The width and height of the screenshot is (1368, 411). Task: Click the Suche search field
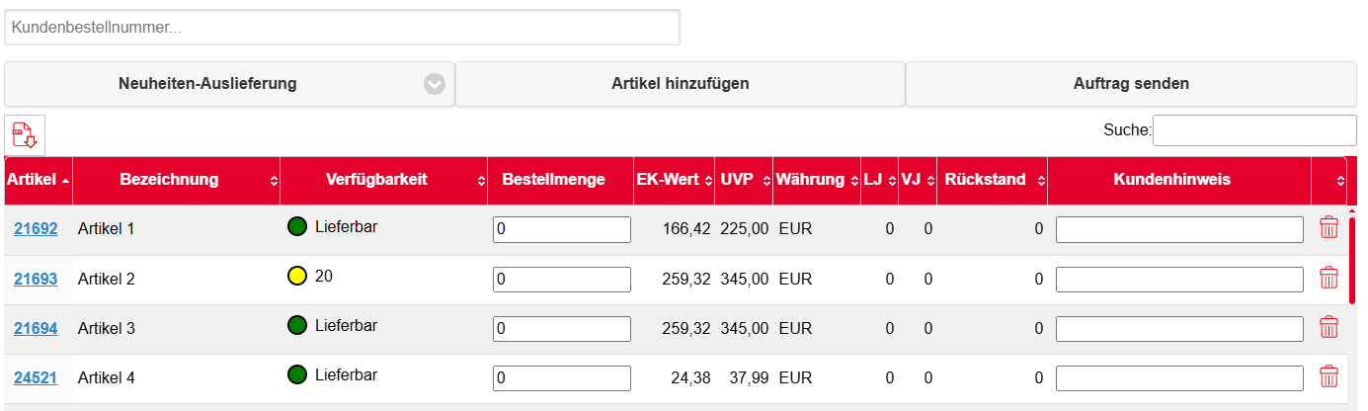1254,130
